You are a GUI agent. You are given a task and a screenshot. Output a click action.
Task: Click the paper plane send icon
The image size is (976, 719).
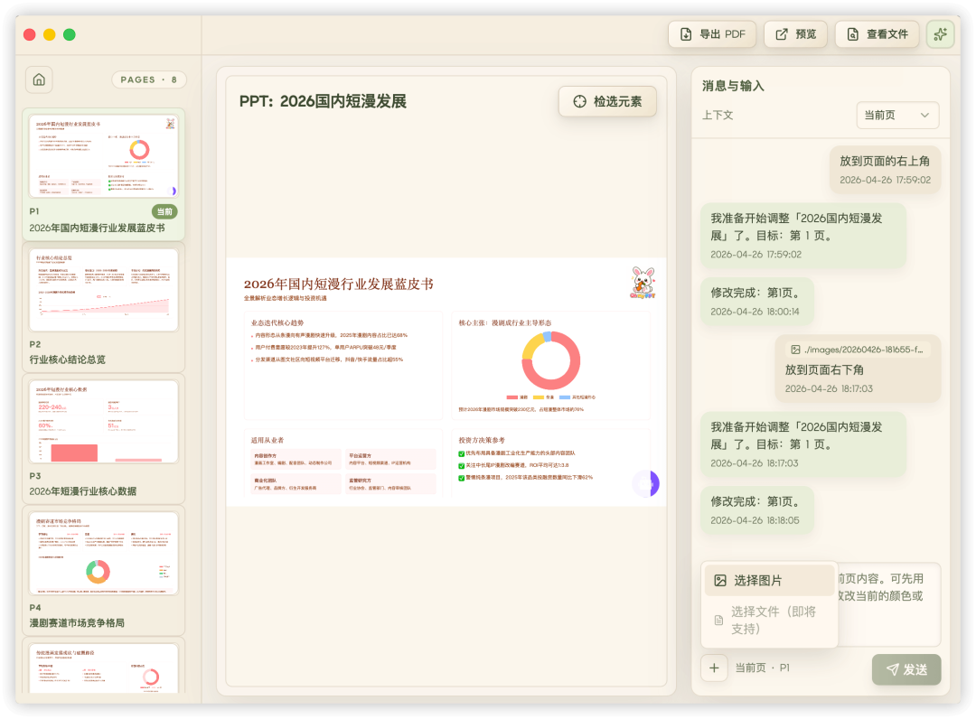[x=892, y=669]
